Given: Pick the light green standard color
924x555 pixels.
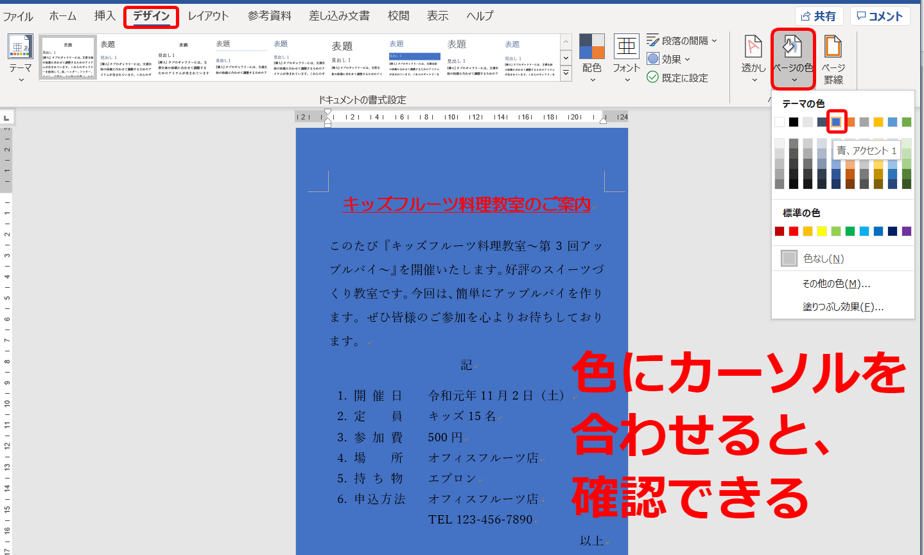Looking at the screenshot, I should click(836, 231).
